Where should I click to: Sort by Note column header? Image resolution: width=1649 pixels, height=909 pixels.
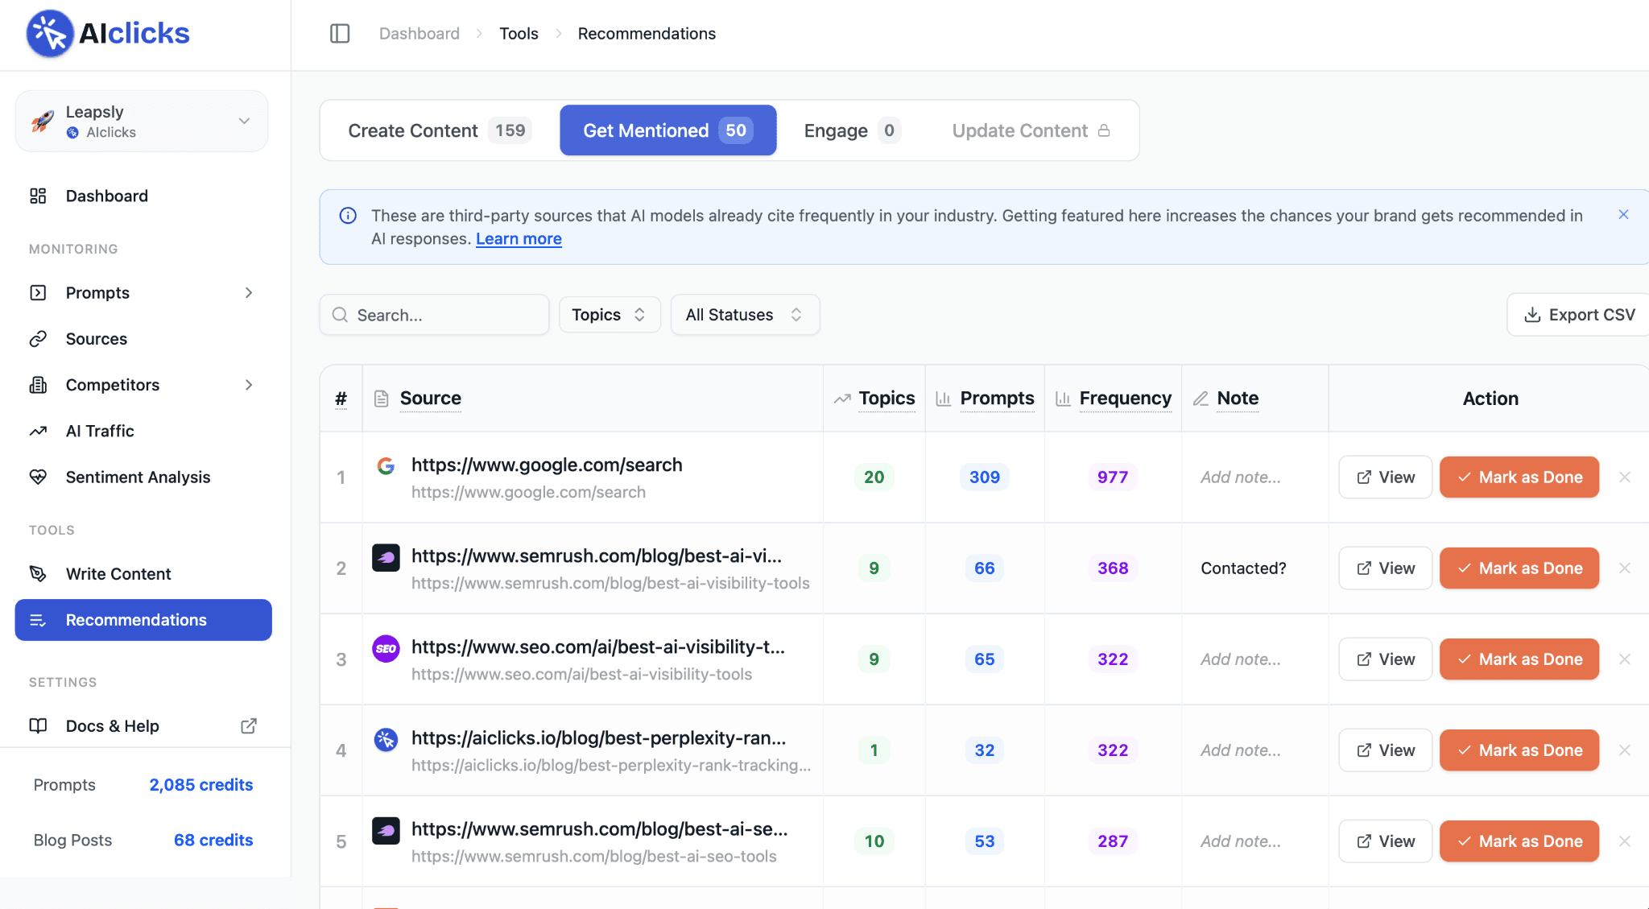1238,399
